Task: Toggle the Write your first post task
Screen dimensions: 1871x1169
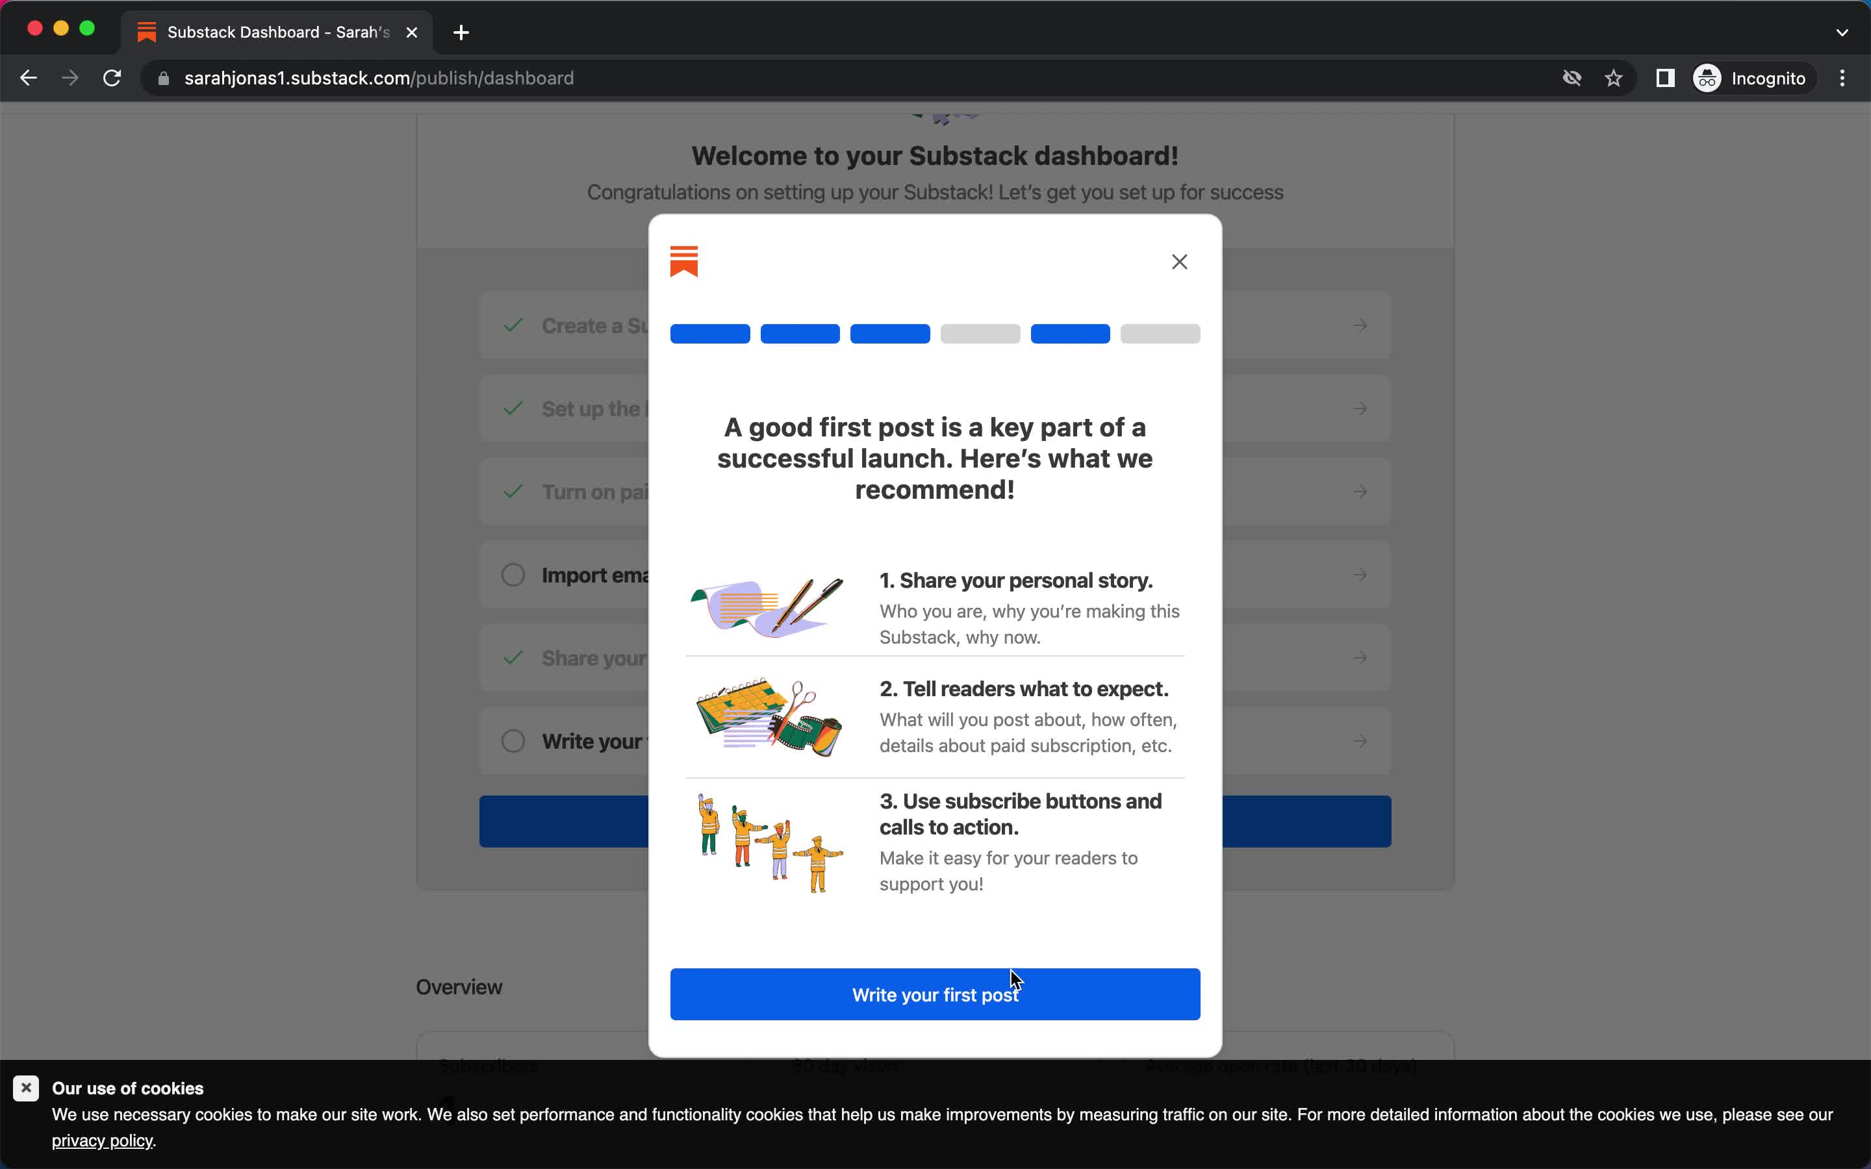Action: 512,741
